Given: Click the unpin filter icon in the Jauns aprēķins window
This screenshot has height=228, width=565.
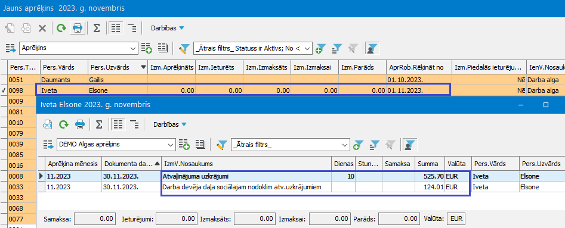Looking at the screenshot, I should click(x=353, y=48).
